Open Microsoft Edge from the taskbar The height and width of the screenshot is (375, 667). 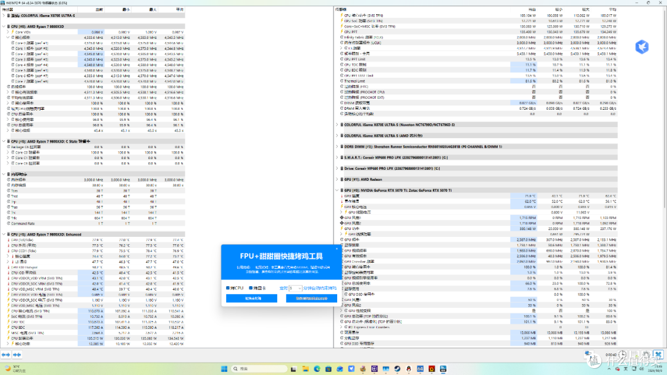click(317, 369)
